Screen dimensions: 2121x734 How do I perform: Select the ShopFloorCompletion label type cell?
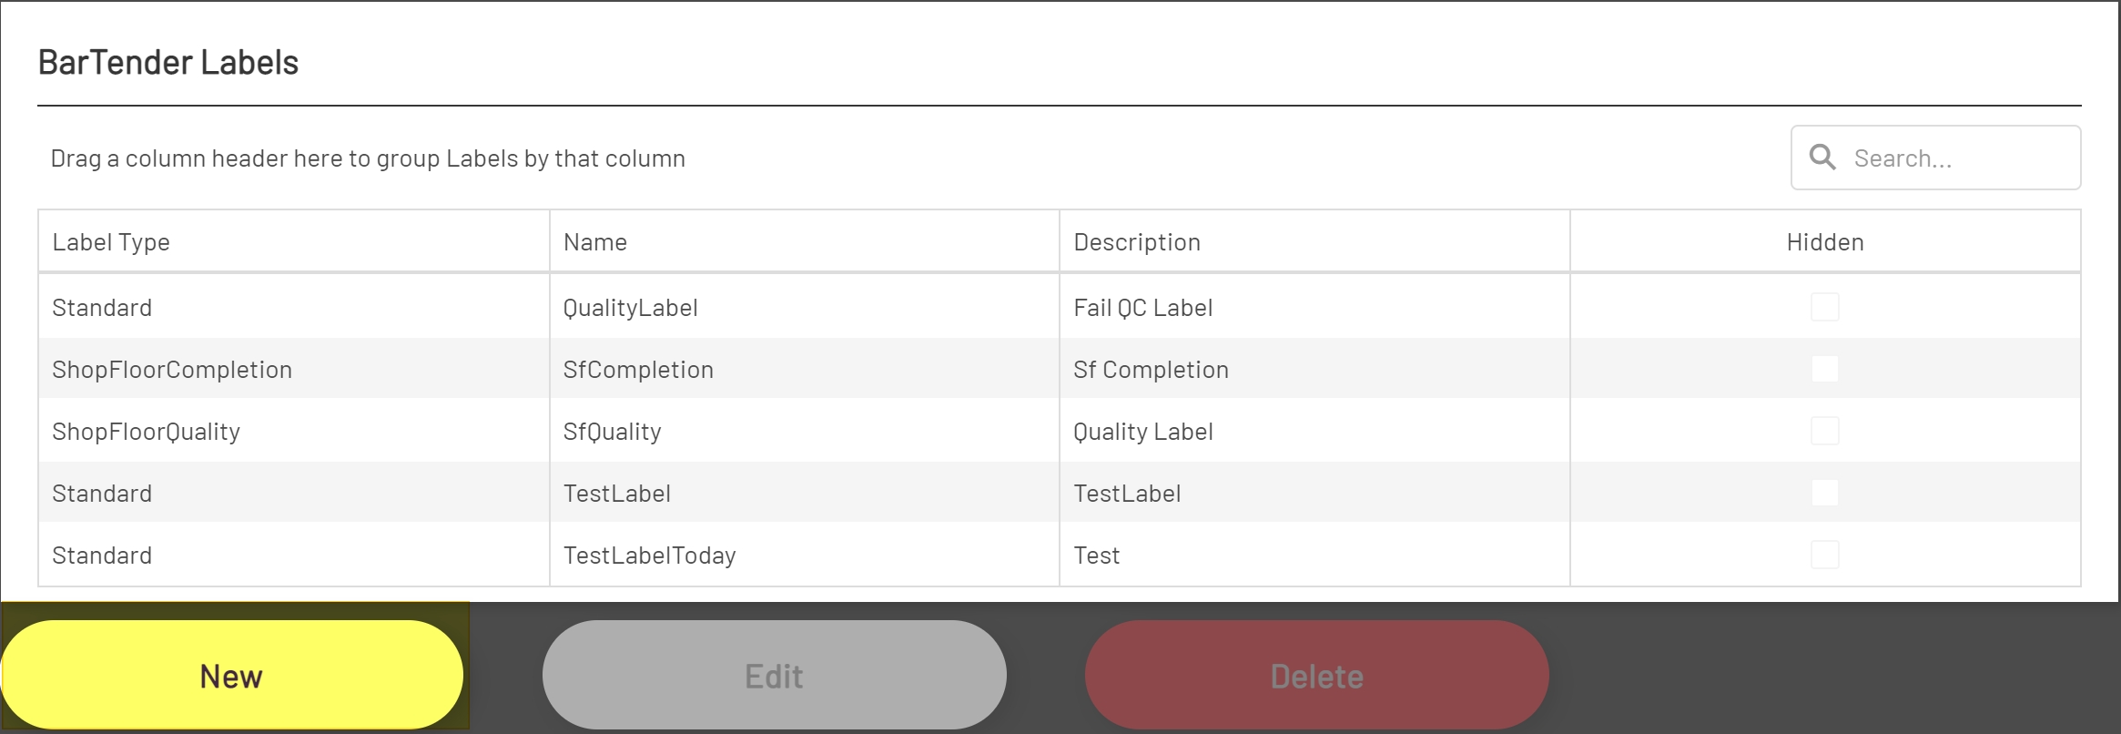(x=172, y=370)
